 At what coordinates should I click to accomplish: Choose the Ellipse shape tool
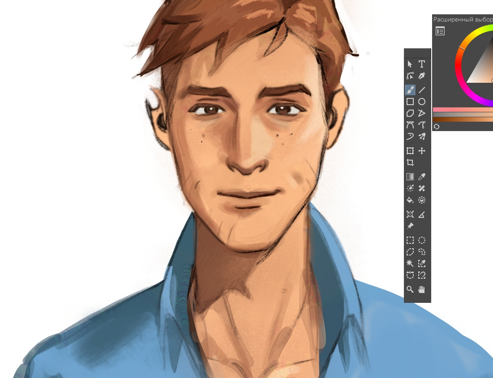coord(422,102)
